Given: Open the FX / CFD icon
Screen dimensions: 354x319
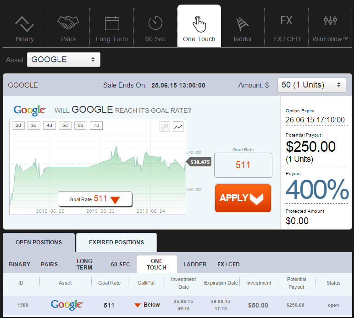Looking at the screenshot, I should (286, 20).
